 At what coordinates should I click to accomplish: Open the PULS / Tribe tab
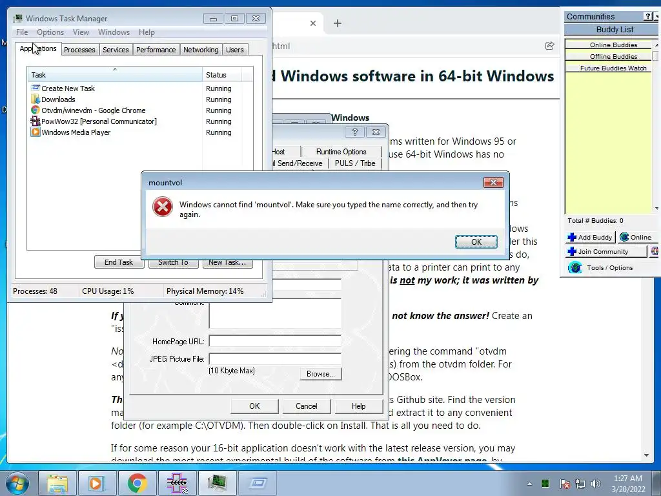[355, 163]
